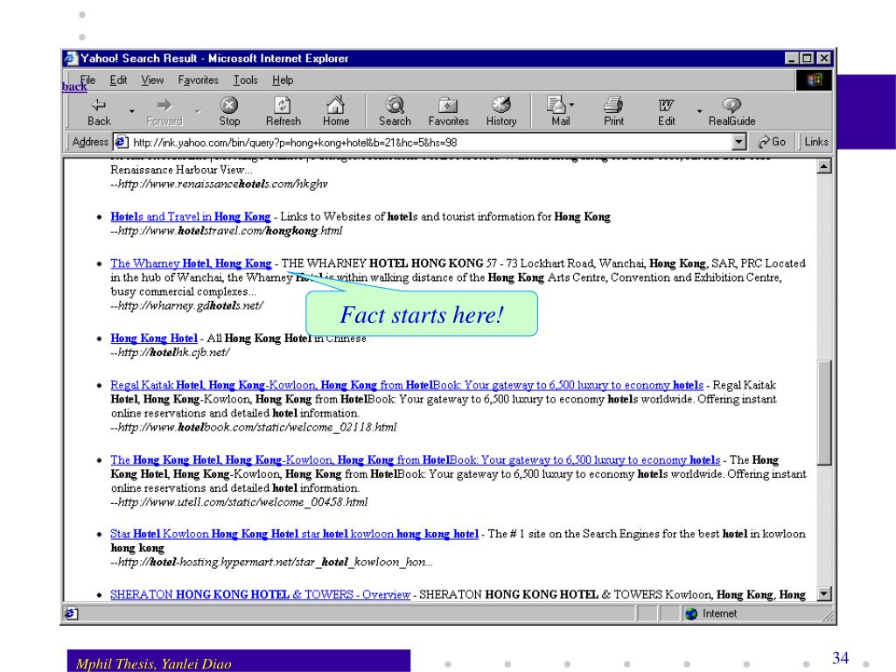Click the page icon in the address bar
Screen dimensions: 896x672
[121, 142]
